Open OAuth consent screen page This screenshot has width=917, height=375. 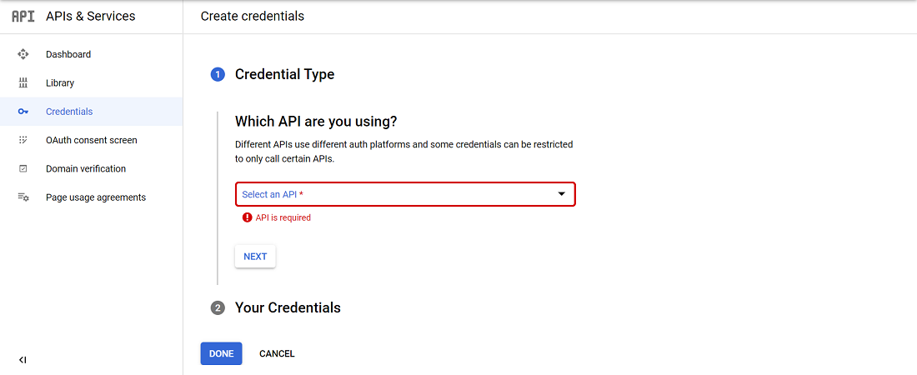[x=92, y=140]
